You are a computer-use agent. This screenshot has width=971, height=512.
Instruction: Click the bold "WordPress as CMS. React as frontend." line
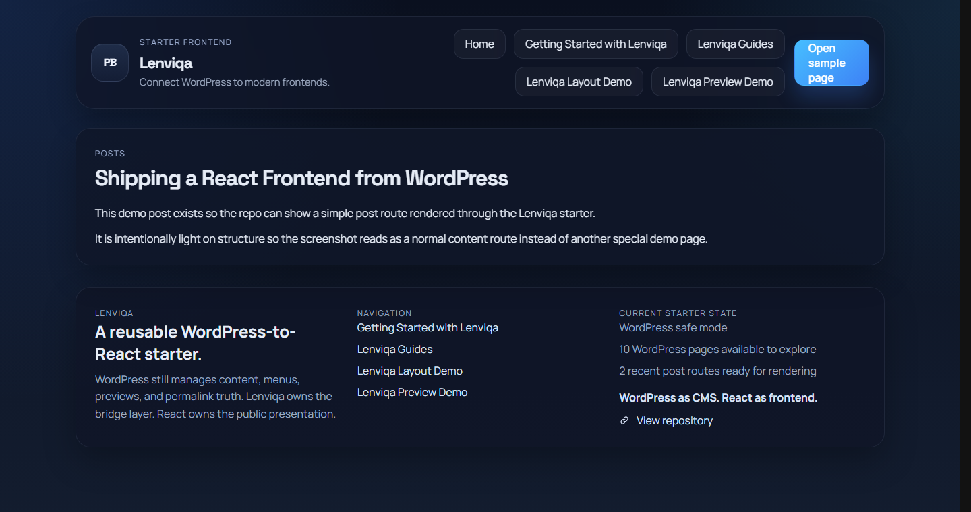pos(718,398)
